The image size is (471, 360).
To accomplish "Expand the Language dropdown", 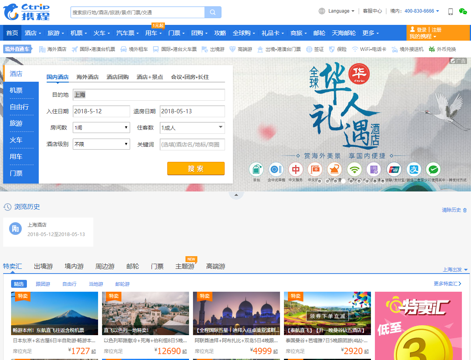I will coord(337,11).
